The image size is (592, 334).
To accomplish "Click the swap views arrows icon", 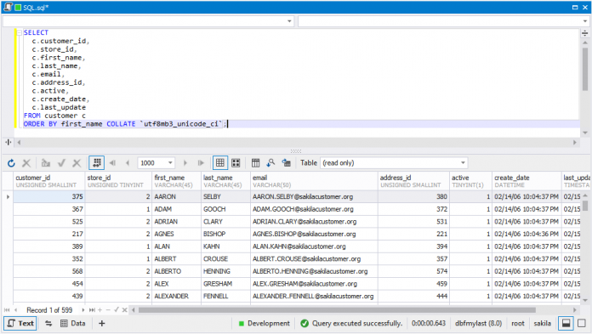I will tap(48, 324).
